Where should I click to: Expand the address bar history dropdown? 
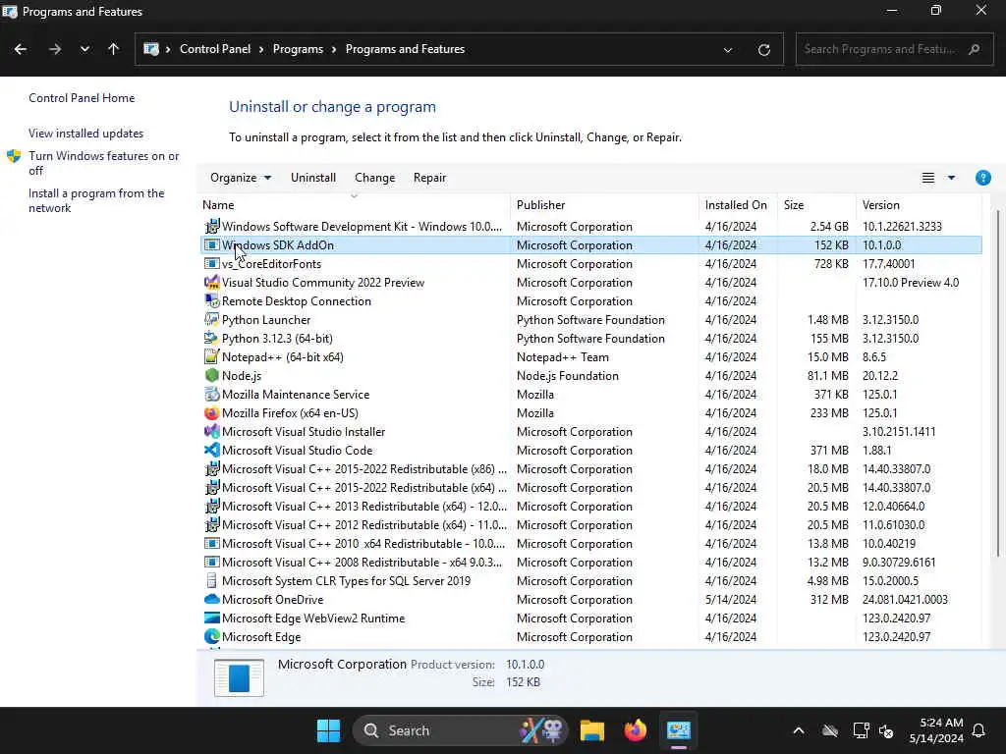click(728, 49)
